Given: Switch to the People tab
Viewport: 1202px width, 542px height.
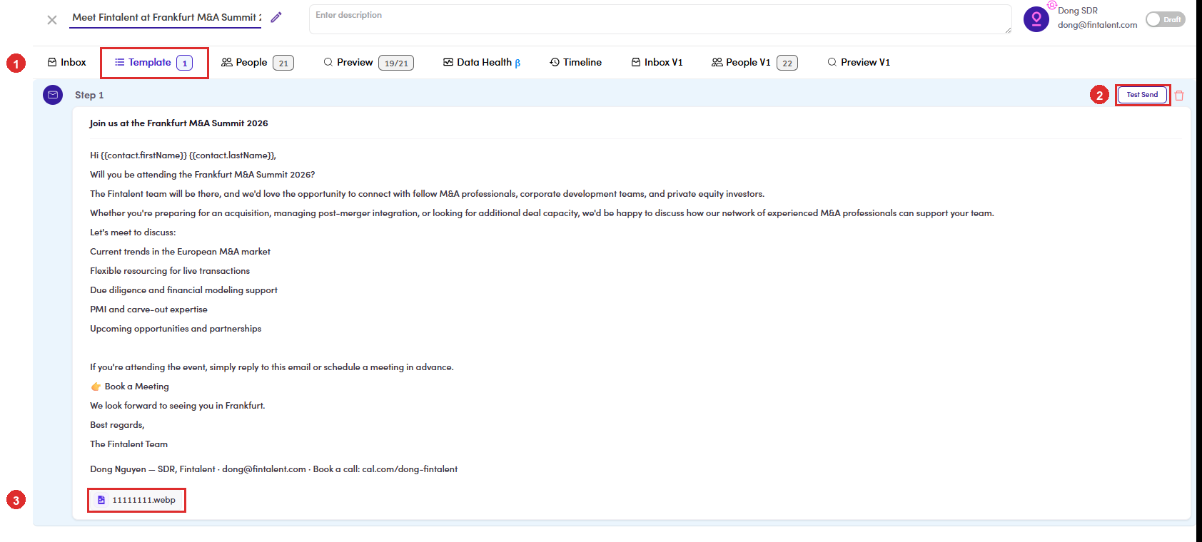Looking at the screenshot, I should 258,63.
